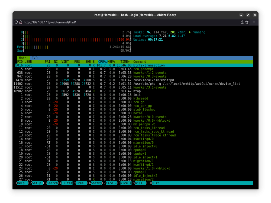The image size is (271, 203).
Task: Sort by the SHR column header
Action: point(88,62)
